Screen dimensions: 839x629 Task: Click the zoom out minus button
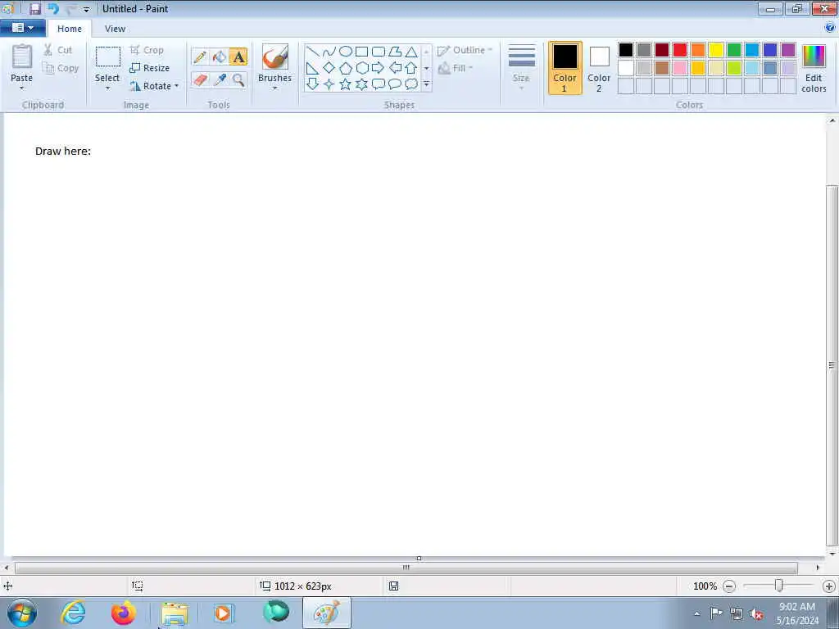[728, 586]
